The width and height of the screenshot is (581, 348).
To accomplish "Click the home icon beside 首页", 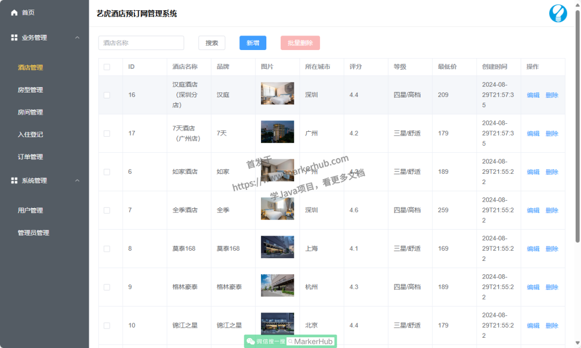I will click(x=14, y=12).
